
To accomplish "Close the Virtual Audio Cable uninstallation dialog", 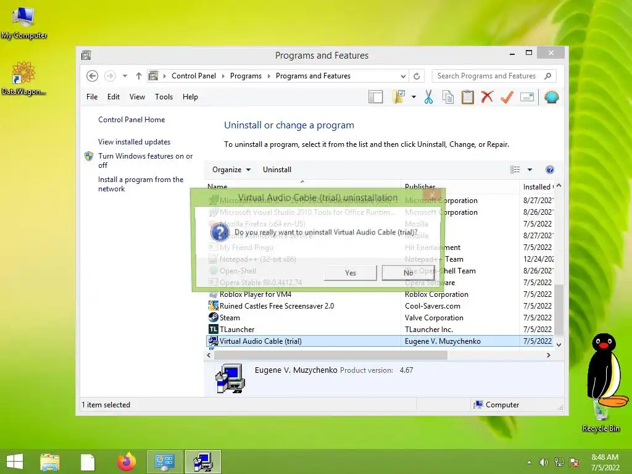I will point(431,196).
